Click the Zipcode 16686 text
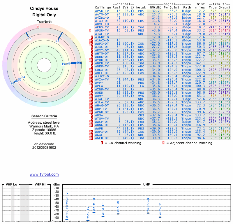This screenshot has height=224, width=233. pyautogui.click(x=44, y=129)
